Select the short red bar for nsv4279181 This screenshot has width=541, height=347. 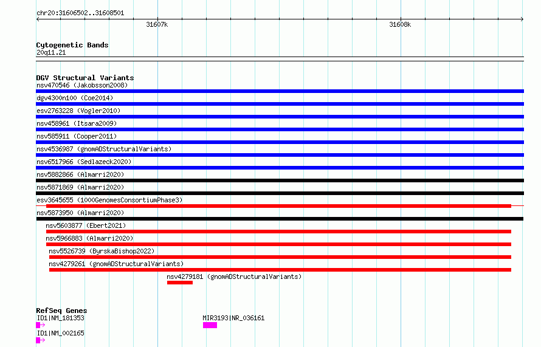(x=180, y=283)
